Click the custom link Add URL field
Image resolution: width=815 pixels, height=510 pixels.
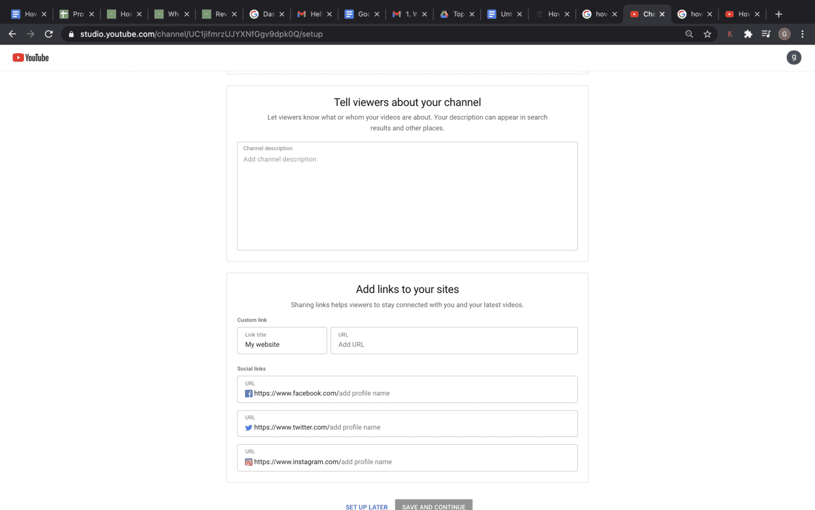[x=454, y=340]
